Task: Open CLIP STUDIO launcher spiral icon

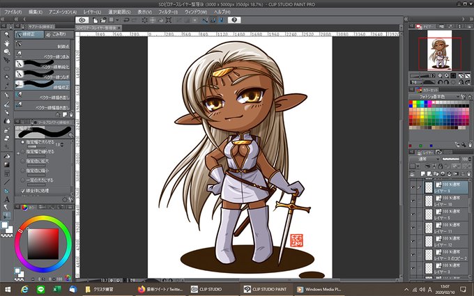Action: (82, 20)
